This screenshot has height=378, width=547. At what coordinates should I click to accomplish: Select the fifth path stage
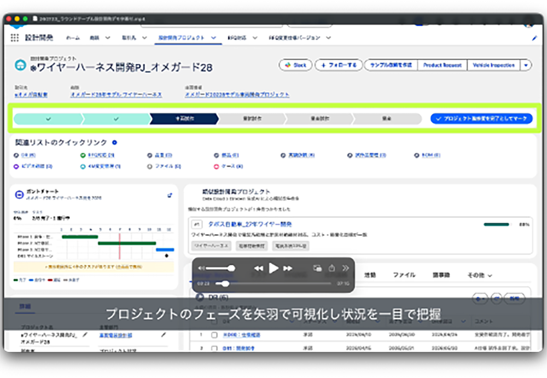tap(319, 119)
